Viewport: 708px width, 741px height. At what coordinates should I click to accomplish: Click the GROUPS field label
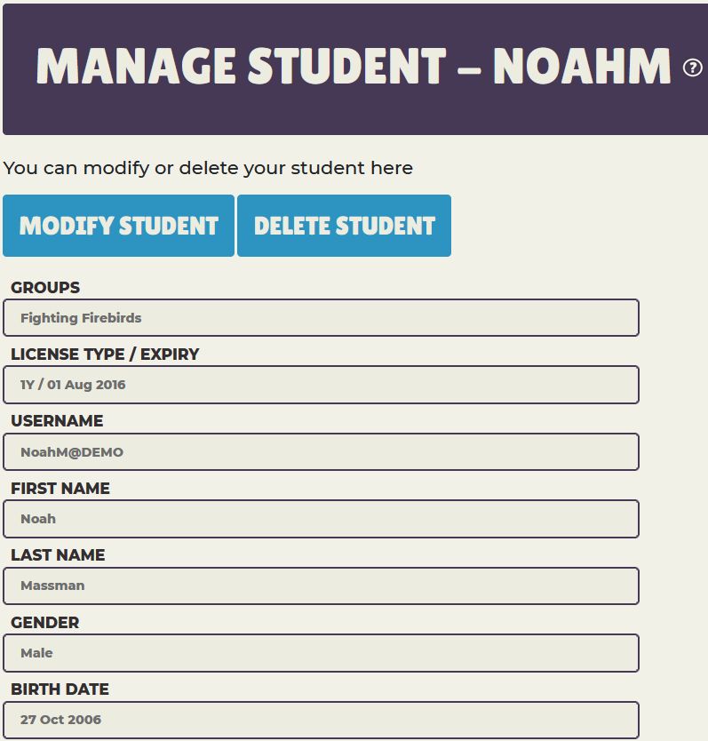pos(44,287)
